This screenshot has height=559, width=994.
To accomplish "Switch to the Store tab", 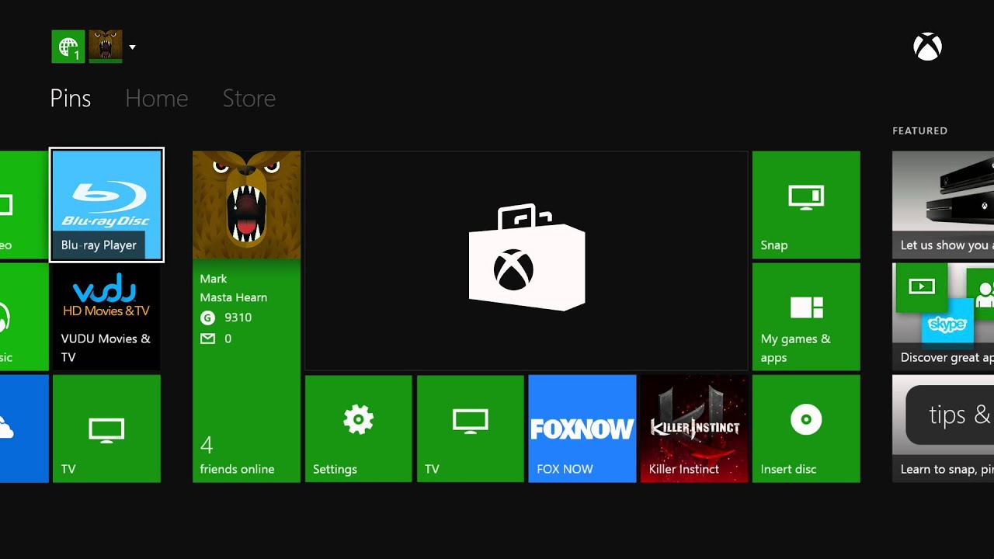I will [248, 99].
